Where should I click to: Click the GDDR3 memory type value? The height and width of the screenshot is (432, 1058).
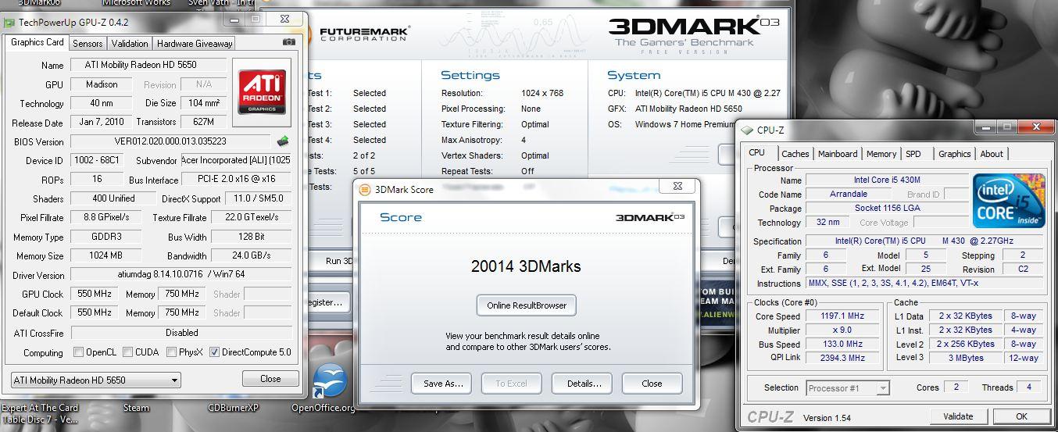point(105,237)
